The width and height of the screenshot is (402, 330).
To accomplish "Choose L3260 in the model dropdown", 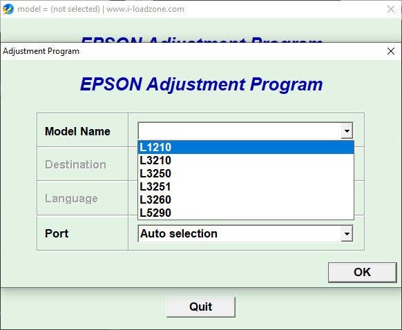I will [x=246, y=200].
